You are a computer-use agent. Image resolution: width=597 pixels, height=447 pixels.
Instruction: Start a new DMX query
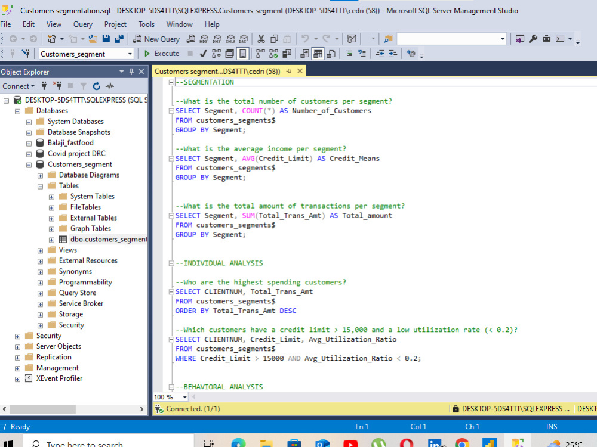[x=217, y=39]
